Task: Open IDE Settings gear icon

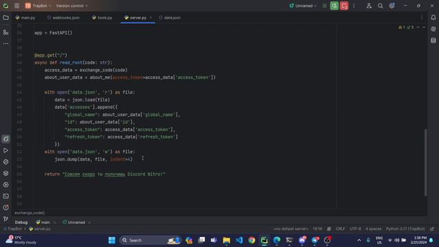Action: (x=392, y=5)
